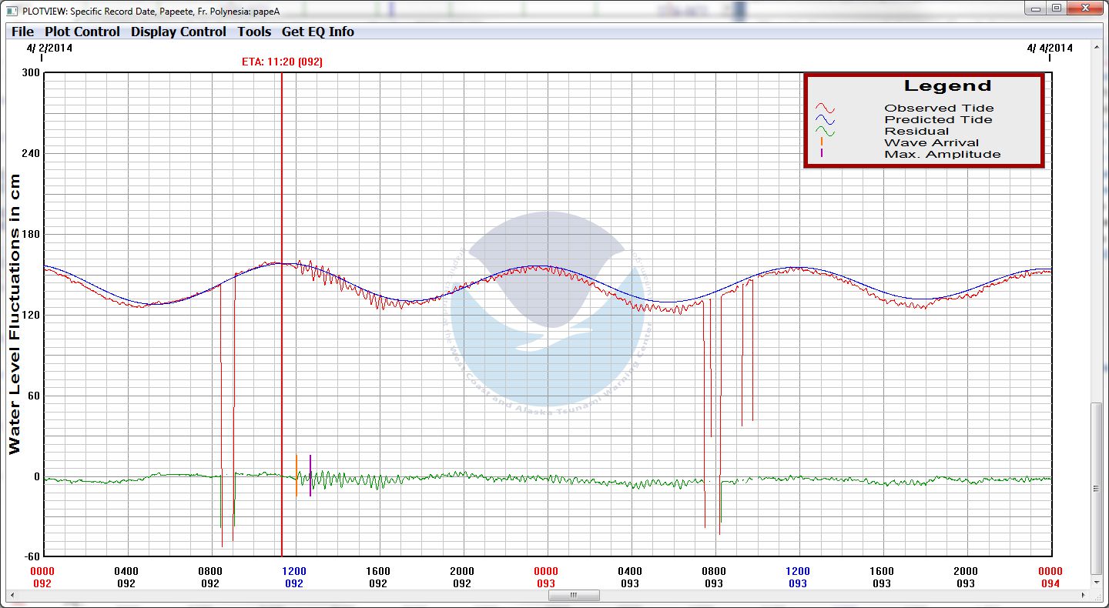Click the blue Predicted Tide legend swatch
The height and width of the screenshot is (608, 1109).
click(x=825, y=120)
